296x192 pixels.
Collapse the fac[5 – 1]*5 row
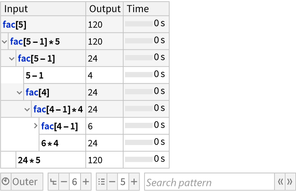pos(4,42)
